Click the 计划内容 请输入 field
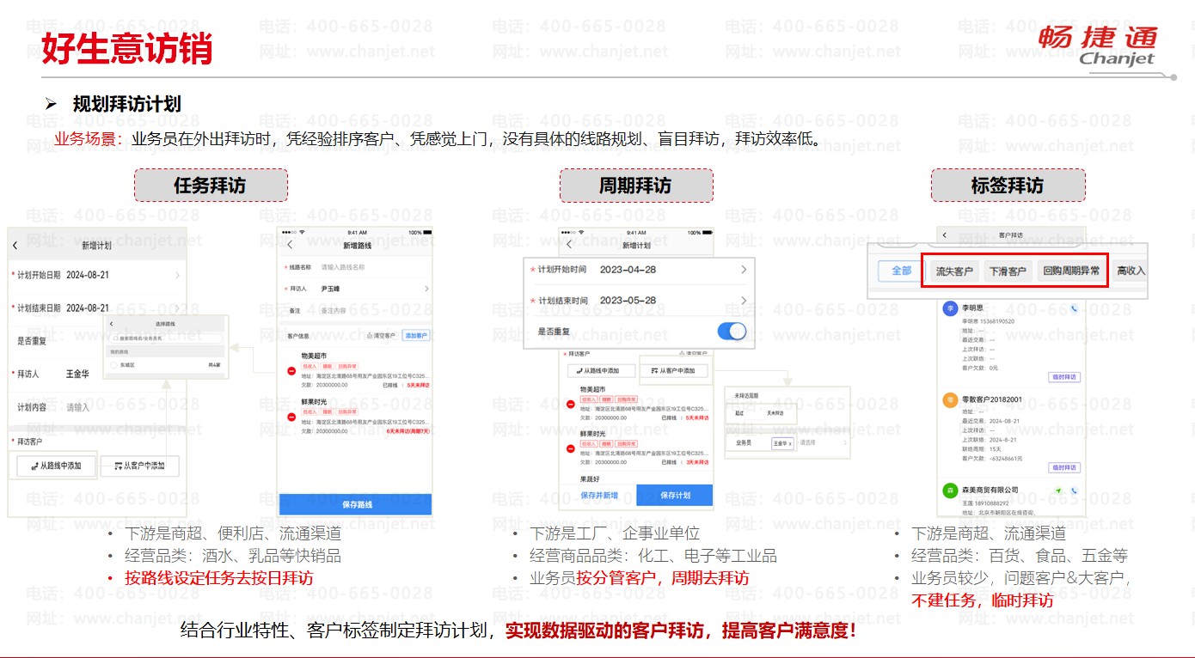Screen dimensions: 1195x658 tap(97, 407)
